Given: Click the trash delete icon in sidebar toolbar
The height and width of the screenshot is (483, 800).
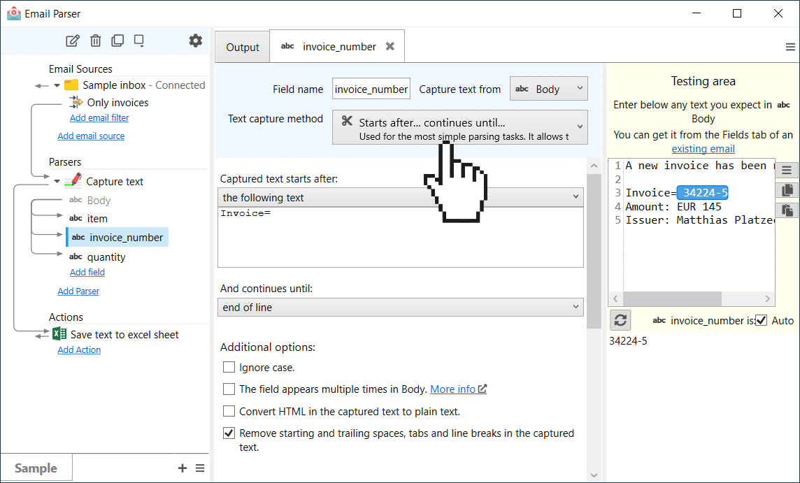Looking at the screenshot, I should coord(95,41).
